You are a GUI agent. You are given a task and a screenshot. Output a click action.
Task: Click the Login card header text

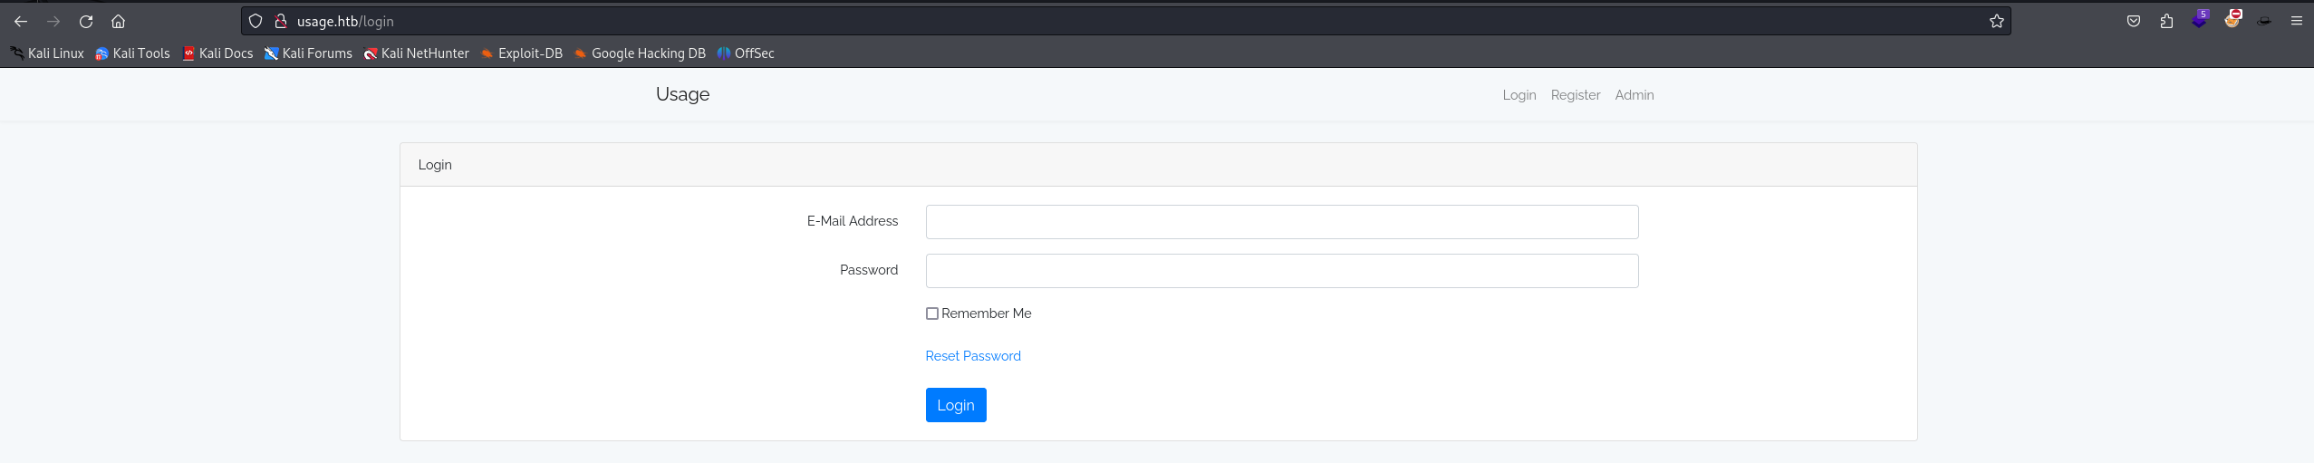435,165
